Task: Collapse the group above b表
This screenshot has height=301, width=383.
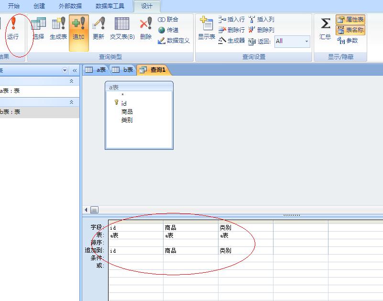Action: (x=72, y=102)
